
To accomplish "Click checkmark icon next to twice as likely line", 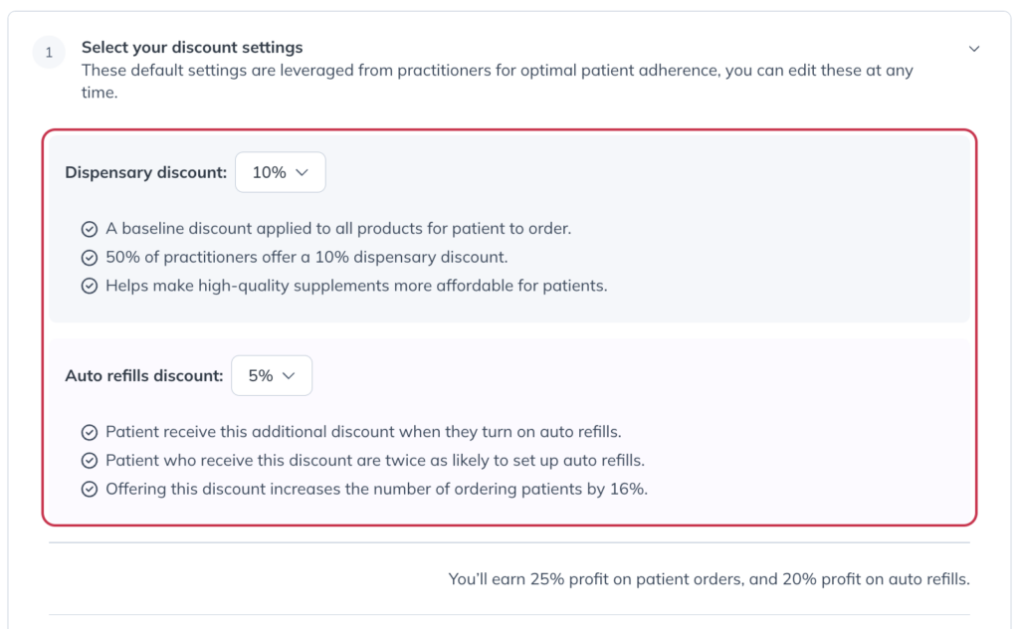I will coord(89,462).
